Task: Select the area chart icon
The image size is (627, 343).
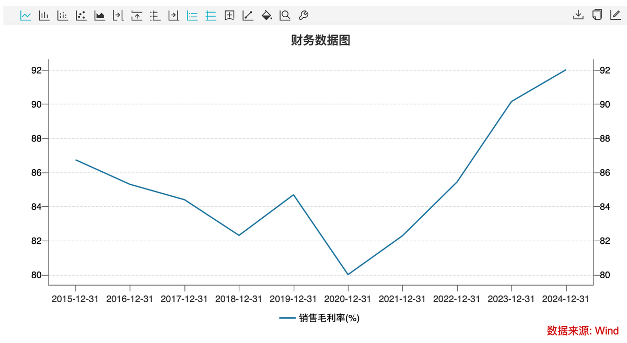Action: pyautogui.click(x=99, y=15)
